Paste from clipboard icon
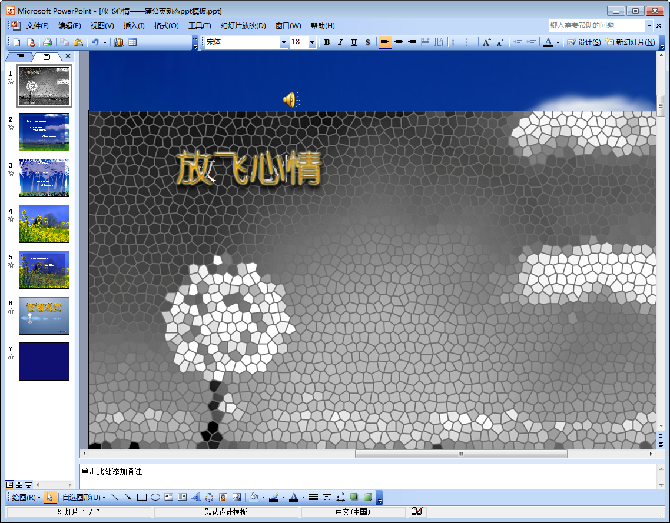Screen dimensions: 670x523 click(x=78, y=42)
